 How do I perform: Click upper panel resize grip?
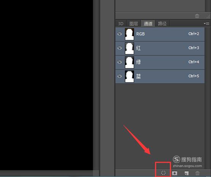pos(208,16)
